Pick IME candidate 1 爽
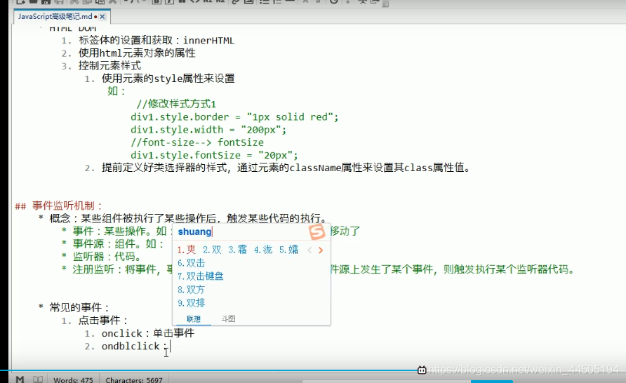Screen dimensions: 626x383 [x=187, y=250]
